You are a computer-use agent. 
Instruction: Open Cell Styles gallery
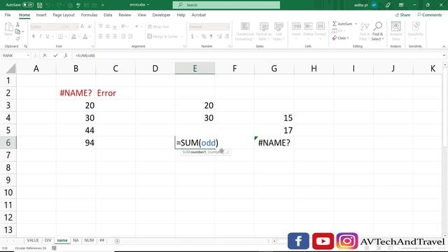(279, 31)
